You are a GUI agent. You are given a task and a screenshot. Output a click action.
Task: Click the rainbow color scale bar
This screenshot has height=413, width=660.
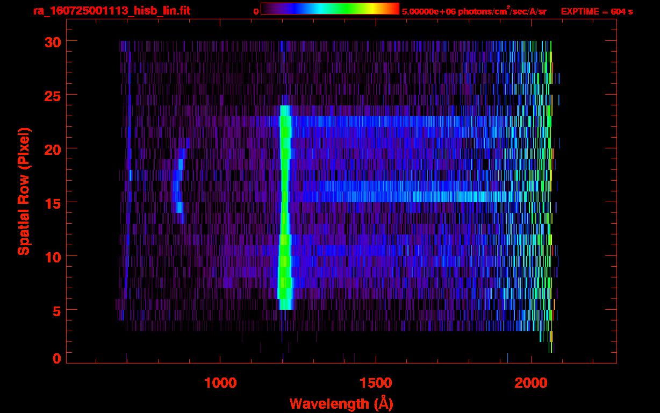click(x=329, y=9)
